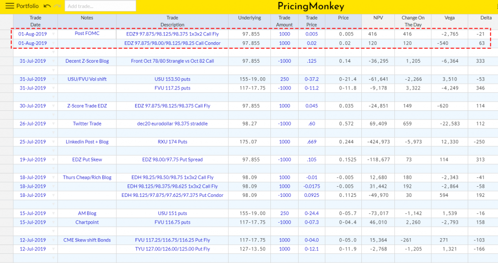Click EDH 98.125/98.375/98.625 1x3x2 Call Fly

[x=173, y=186]
